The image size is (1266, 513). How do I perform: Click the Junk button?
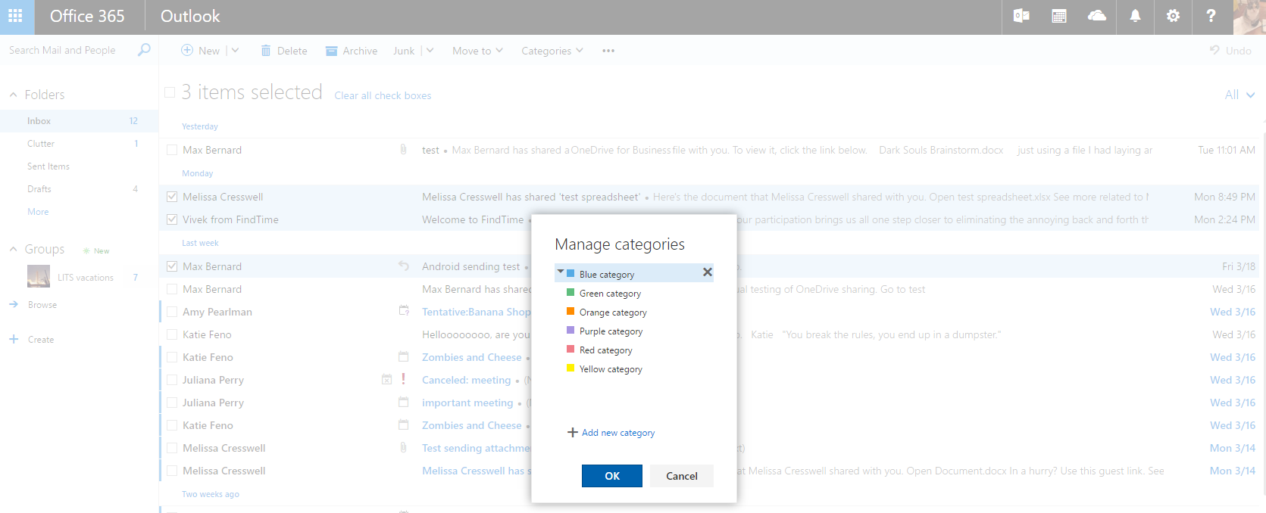point(404,51)
